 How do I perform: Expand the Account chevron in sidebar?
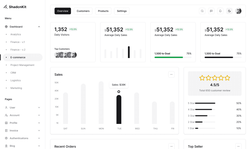point(39,115)
